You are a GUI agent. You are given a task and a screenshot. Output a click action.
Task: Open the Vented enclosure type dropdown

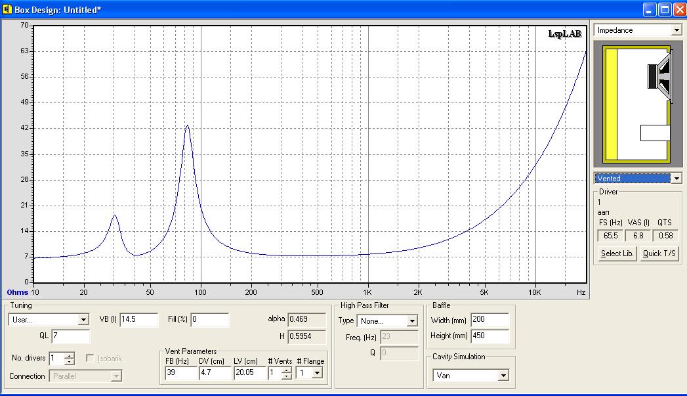click(677, 179)
